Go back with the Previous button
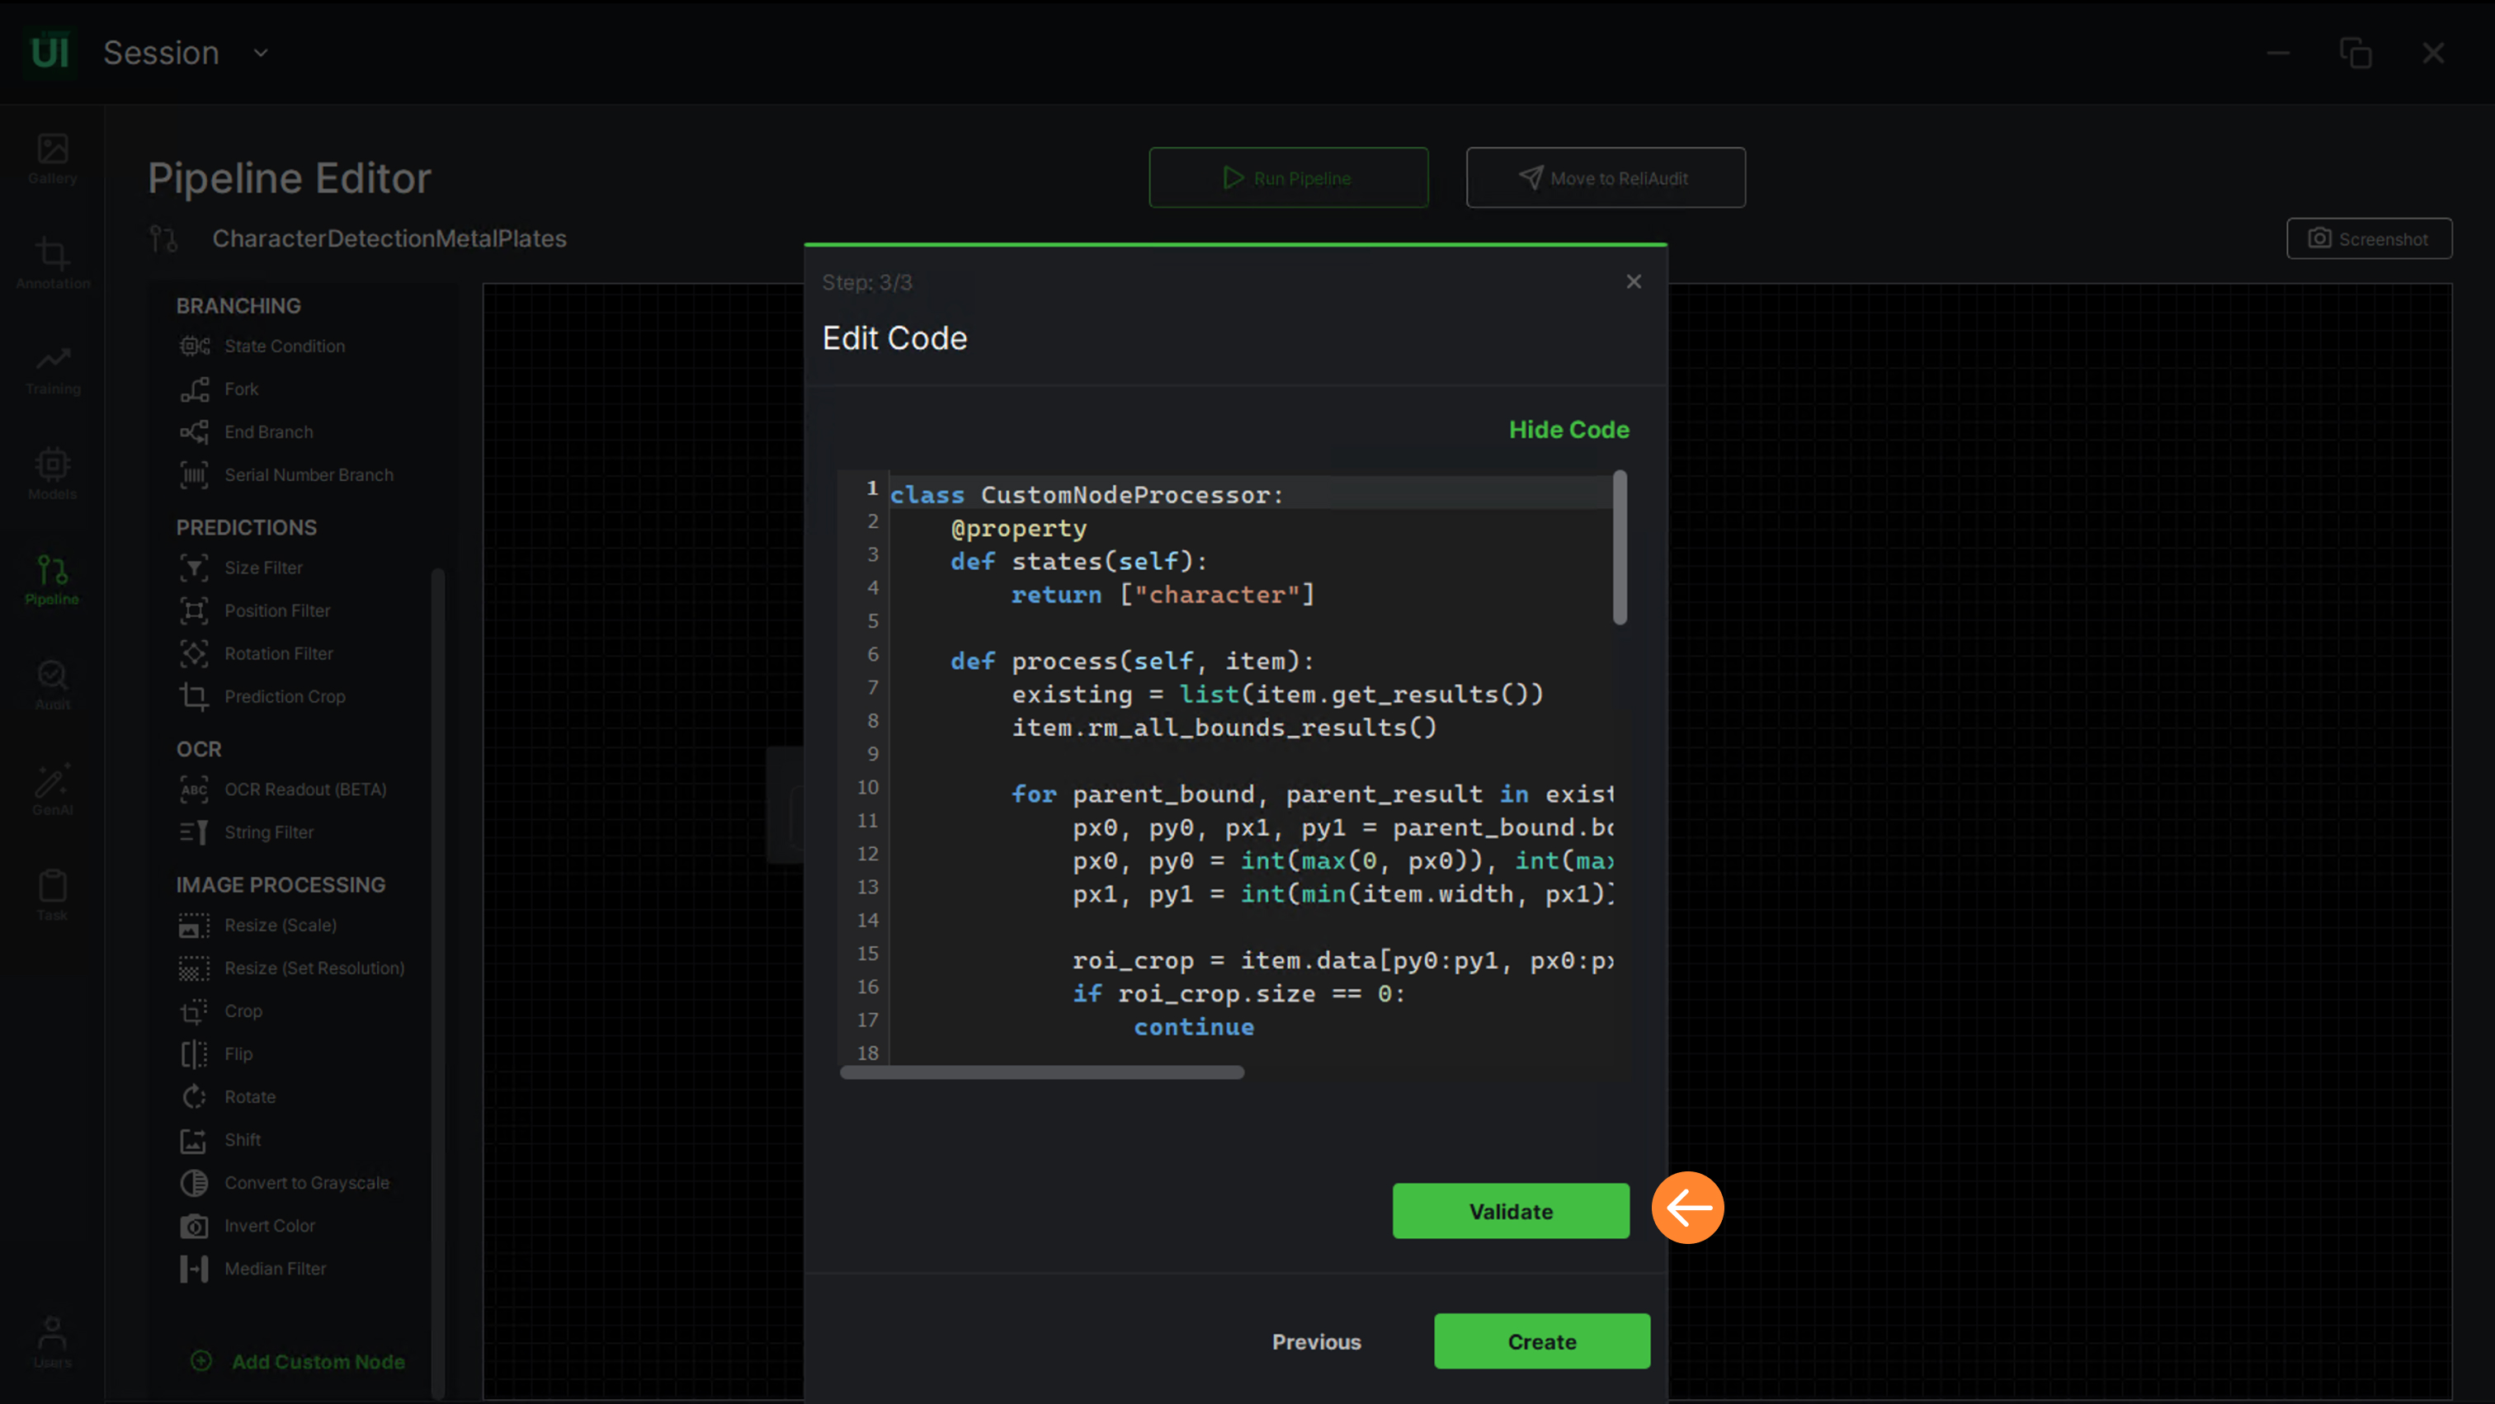The image size is (2495, 1404). click(x=1316, y=1342)
